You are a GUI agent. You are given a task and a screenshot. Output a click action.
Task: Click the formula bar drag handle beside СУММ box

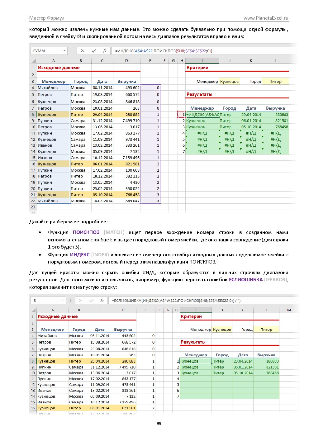(72, 51)
